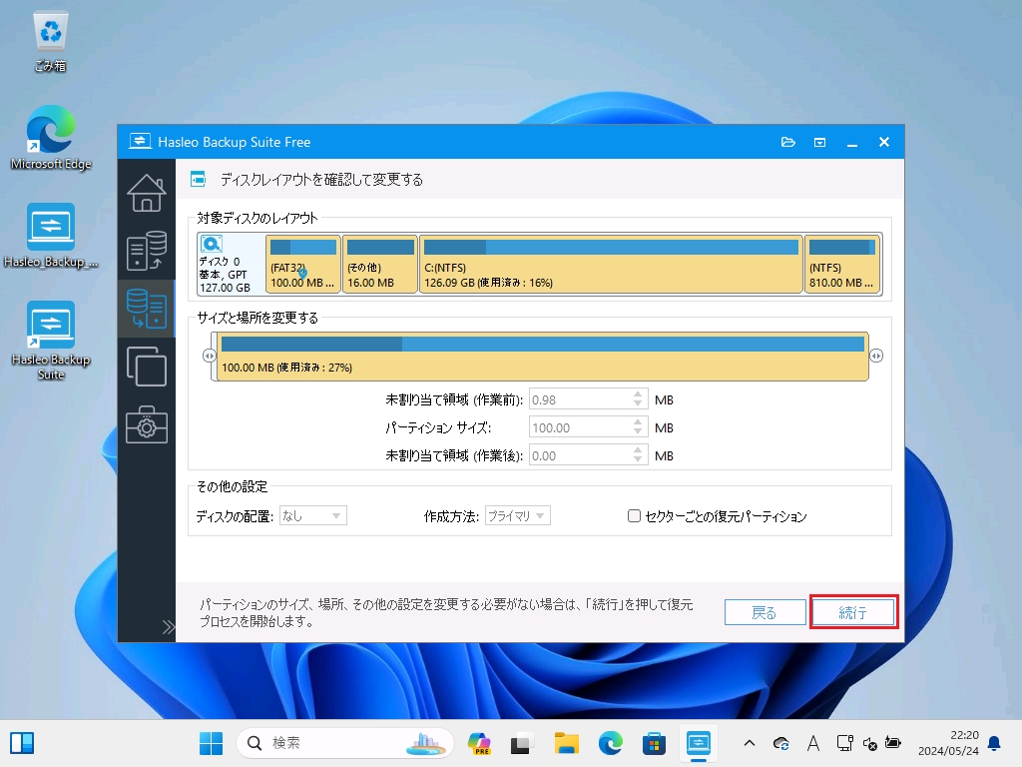
Task: Show hidden system tray icons
Action: [750, 743]
